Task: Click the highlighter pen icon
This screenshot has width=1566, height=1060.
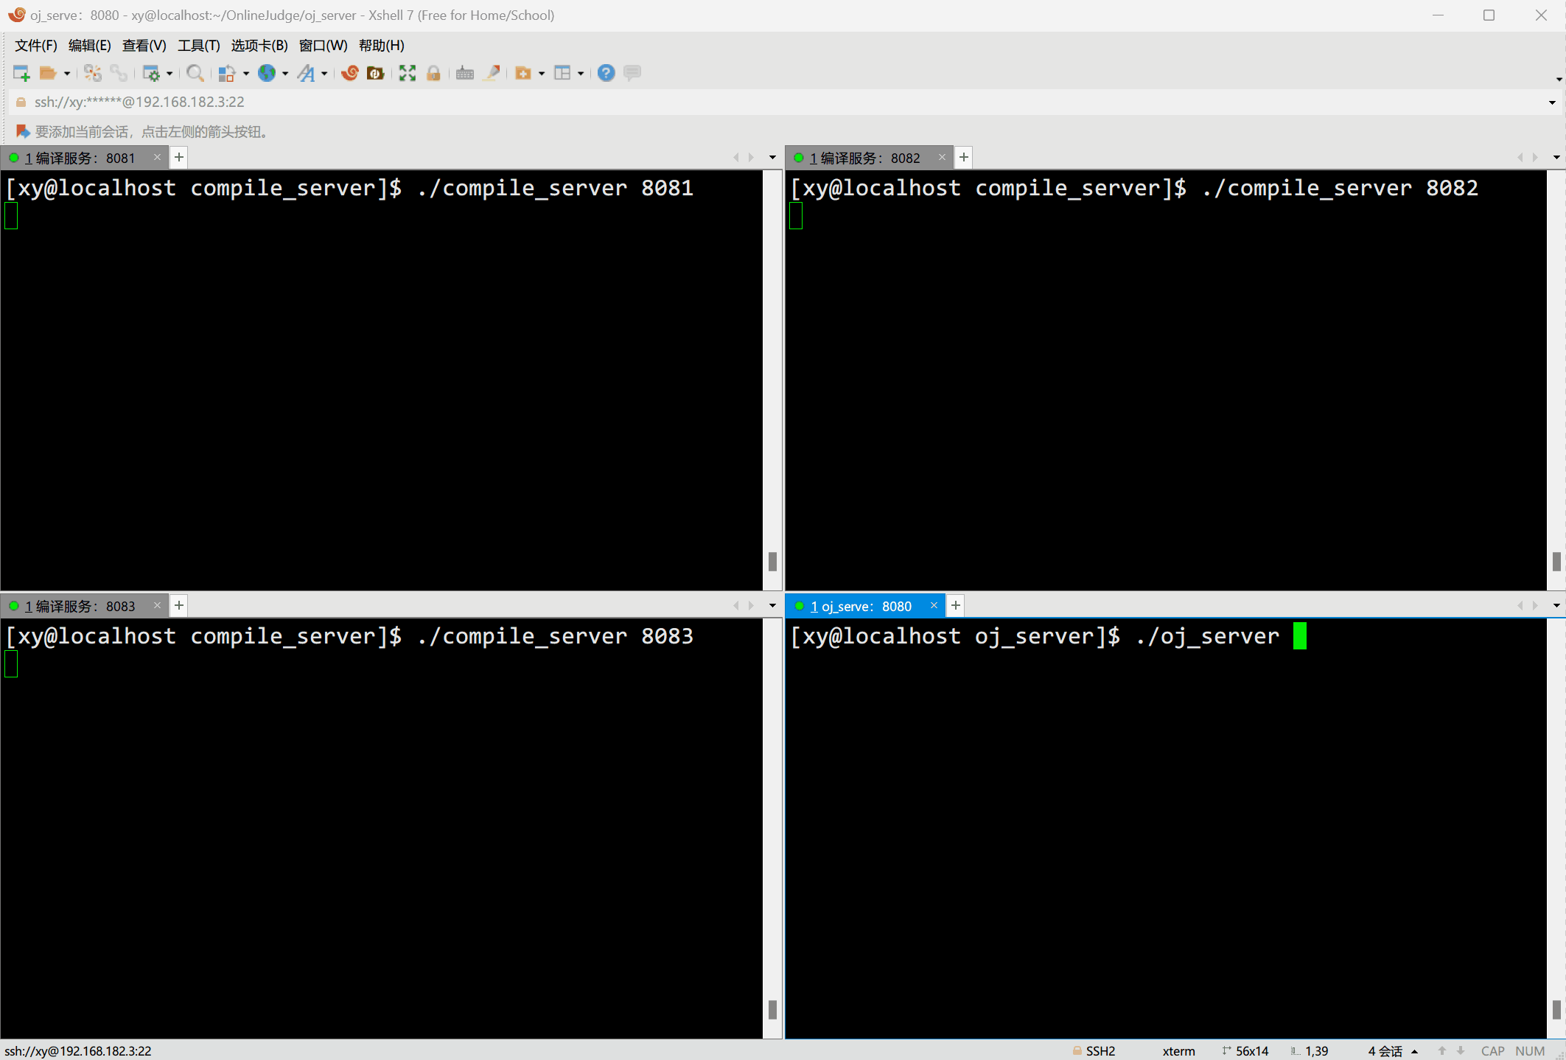Action: coord(492,73)
